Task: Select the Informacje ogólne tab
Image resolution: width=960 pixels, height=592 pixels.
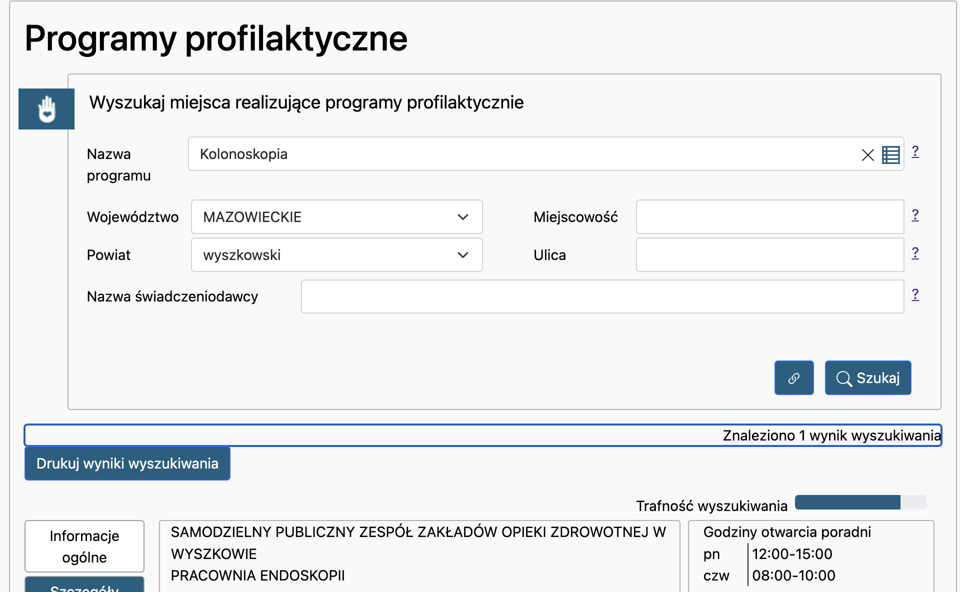Action: coord(84,546)
